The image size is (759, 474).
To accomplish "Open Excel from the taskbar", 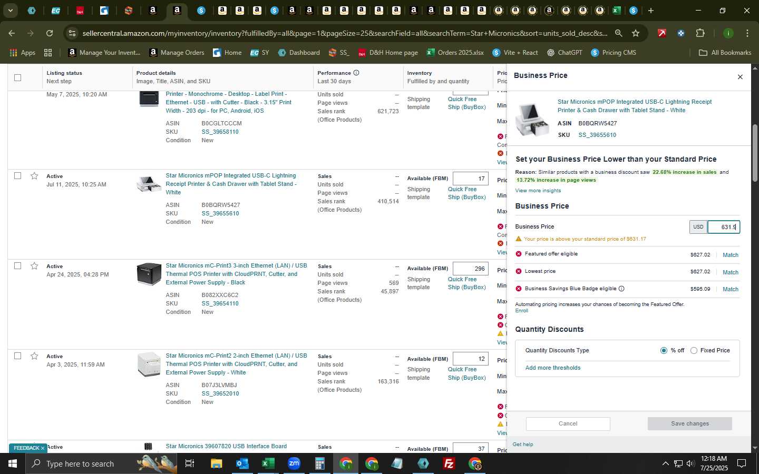I will point(268,463).
